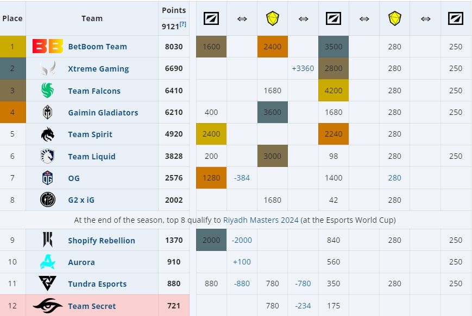Click the Team Spirit dragon logo
This screenshot has width=472, height=316.
click(x=48, y=134)
